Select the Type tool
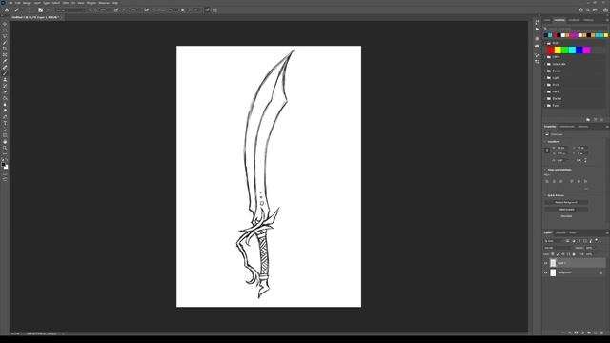The image size is (610, 343). point(5,123)
